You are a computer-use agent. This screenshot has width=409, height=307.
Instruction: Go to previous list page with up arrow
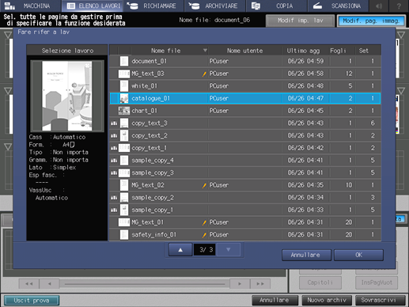click(180, 250)
